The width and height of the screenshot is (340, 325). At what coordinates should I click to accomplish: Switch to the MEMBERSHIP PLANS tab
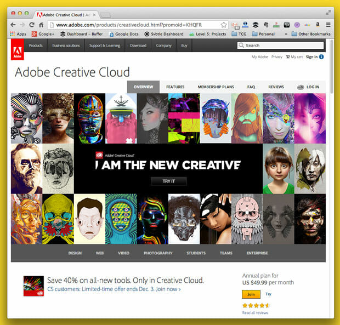(x=216, y=87)
